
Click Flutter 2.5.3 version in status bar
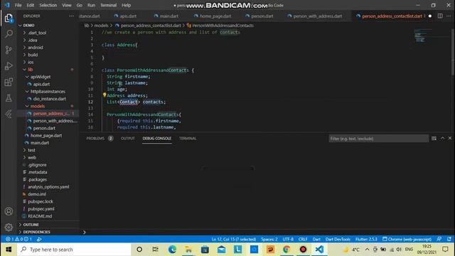[366, 239]
